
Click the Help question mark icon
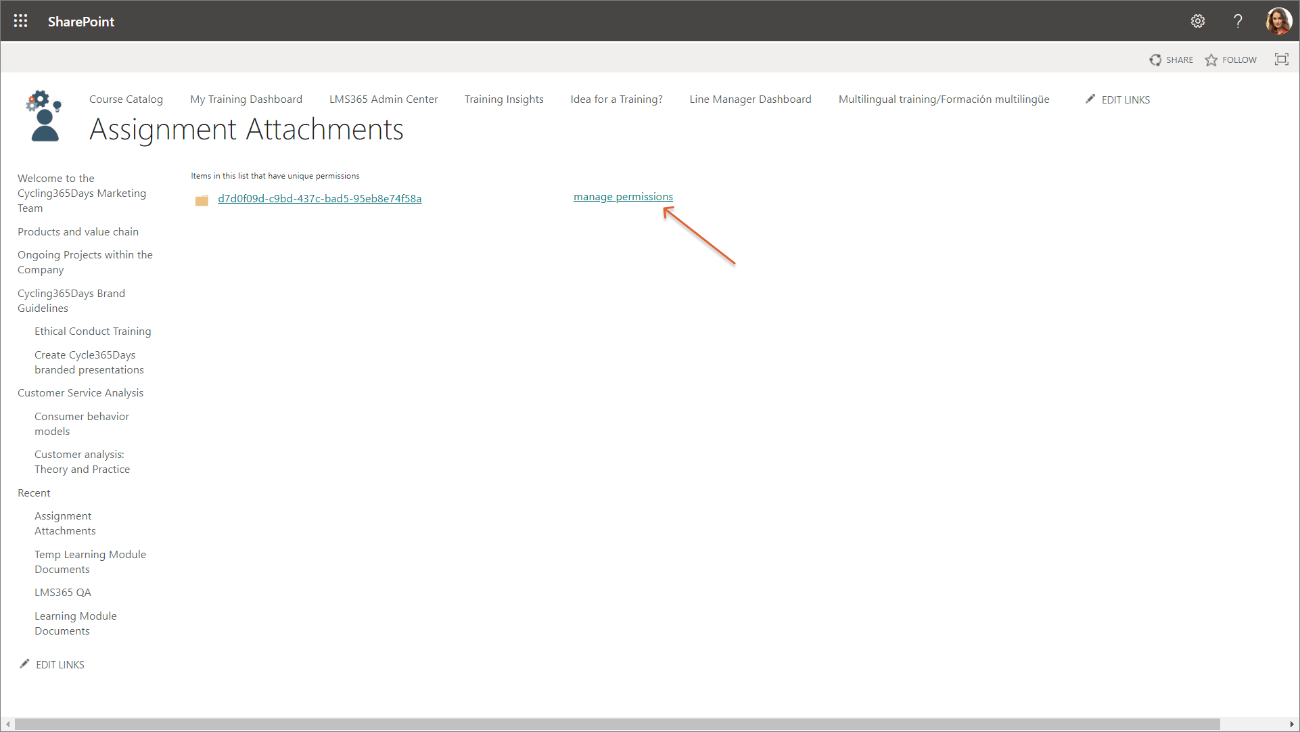[x=1238, y=21]
